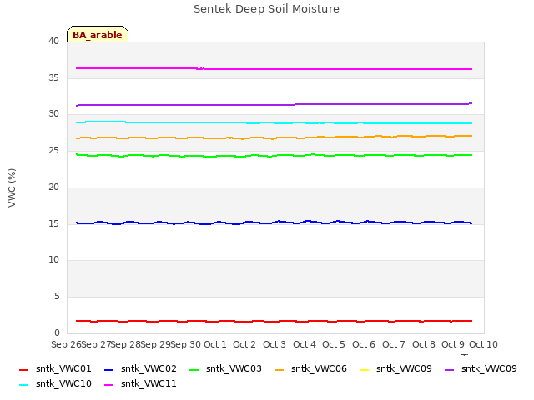Click the BA_arable site tag
Screen dimensions: 534x400
98,34
